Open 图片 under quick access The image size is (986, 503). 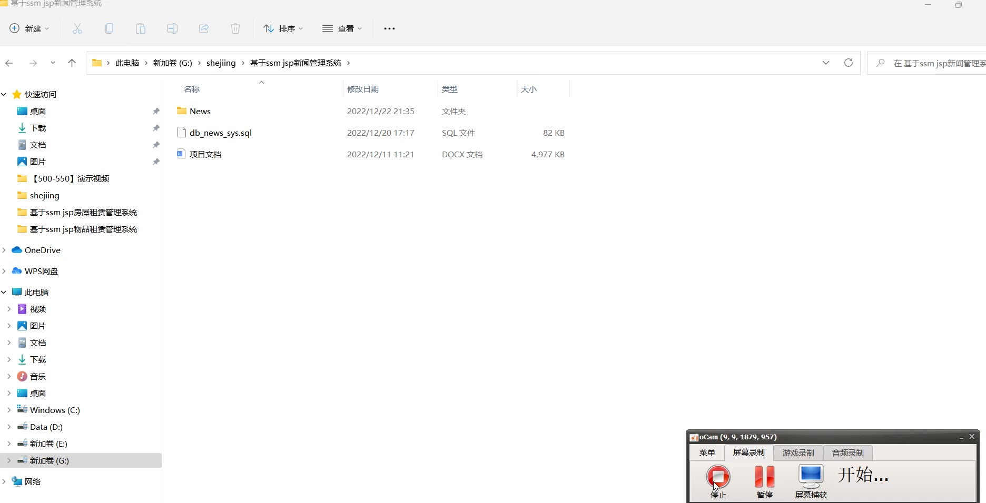point(38,162)
